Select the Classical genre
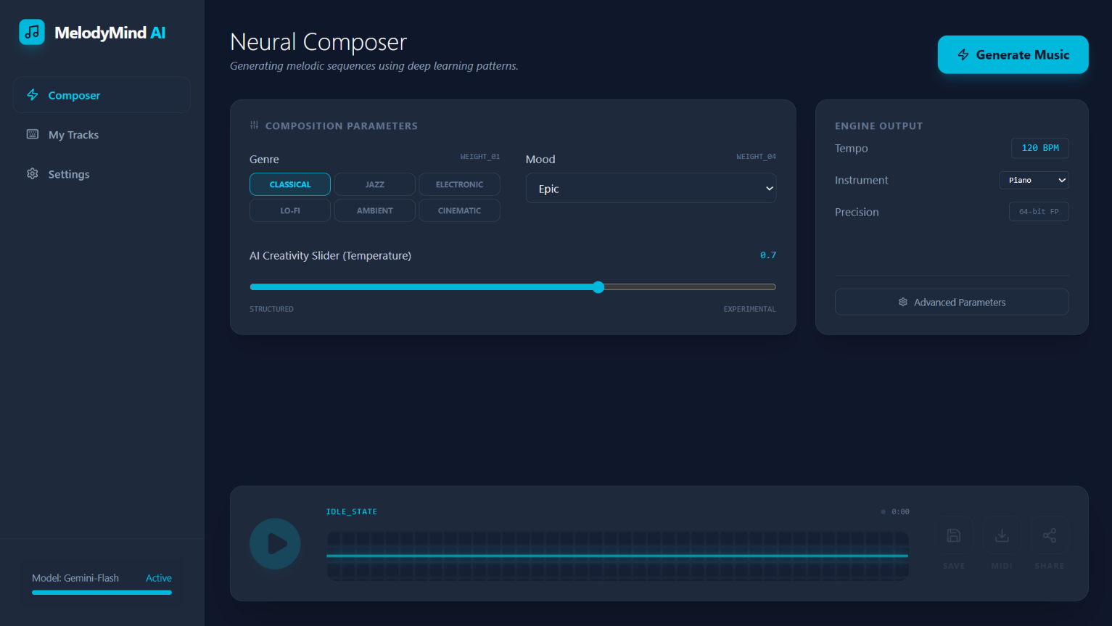The height and width of the screenshot is (626, 1112). click(290, 184)
